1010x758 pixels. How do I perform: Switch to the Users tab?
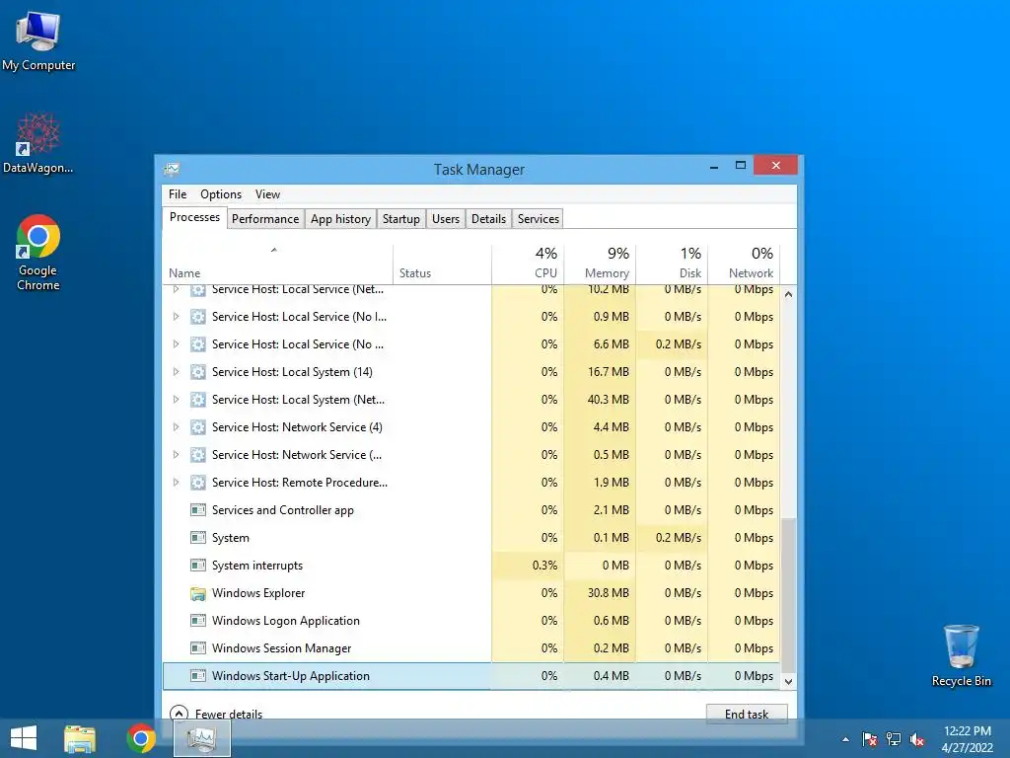pyautogui.click(x=445, y=219)
